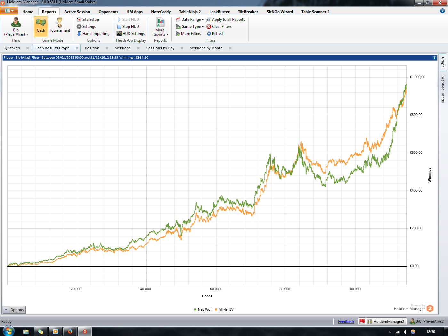The width and height of the screenshot is (448, 336).
Task: Open the Windows Start menu
Action: click(x=9, y=331)
